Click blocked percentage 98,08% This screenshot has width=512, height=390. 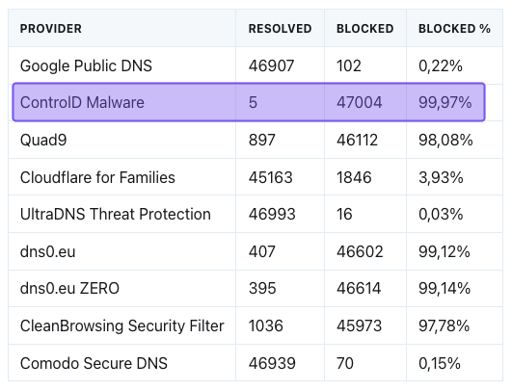point(445,141)
